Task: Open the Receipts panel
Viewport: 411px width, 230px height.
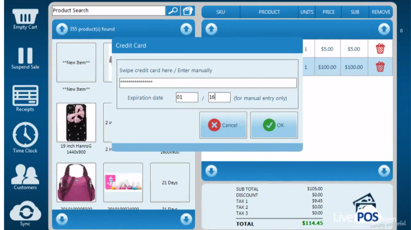Action: (25, 96)
